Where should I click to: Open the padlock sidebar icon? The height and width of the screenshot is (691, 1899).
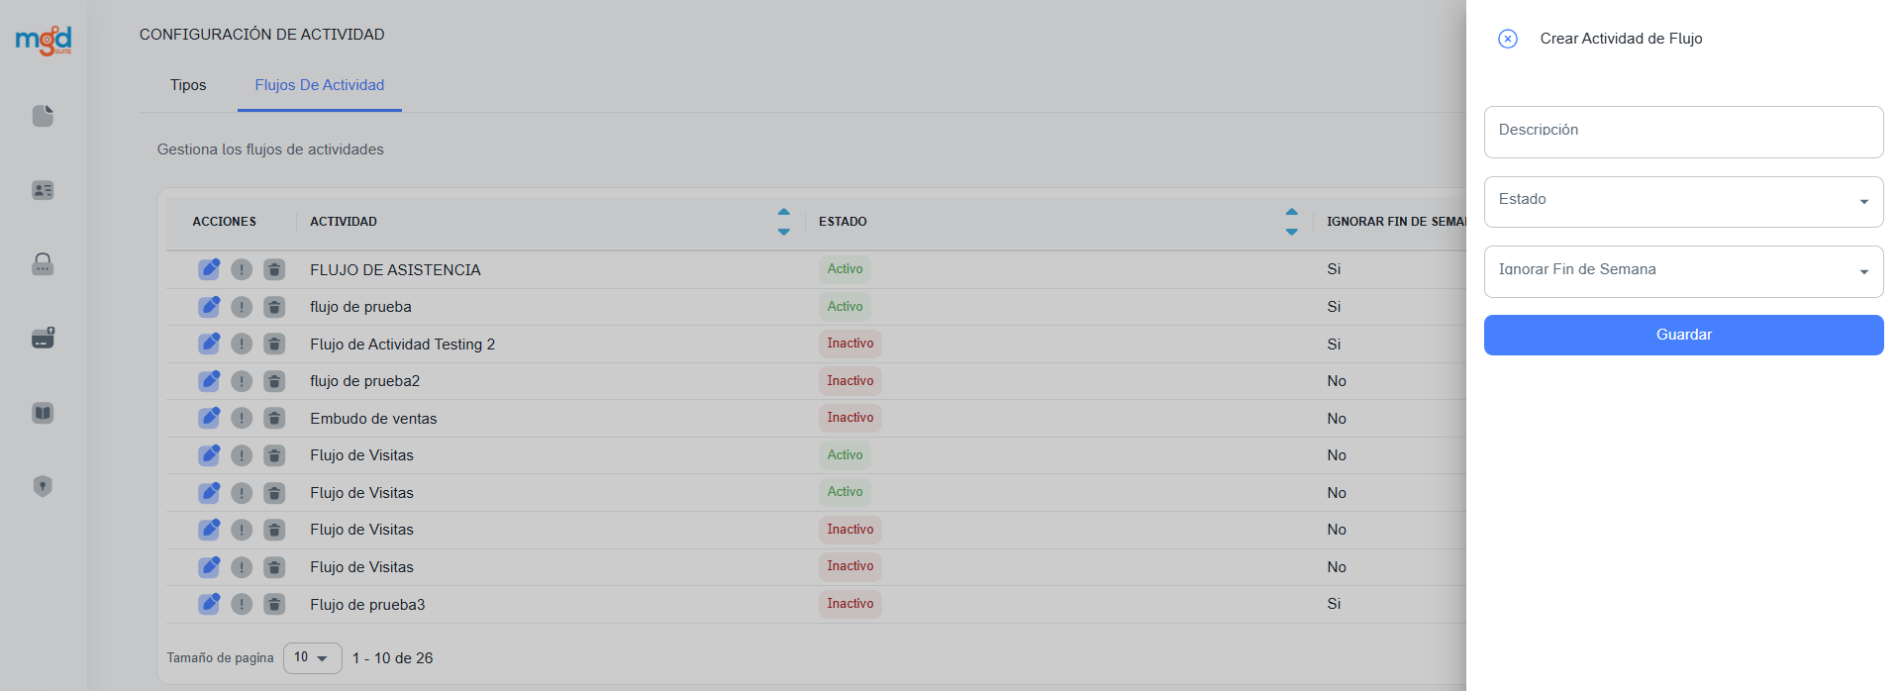43,264
